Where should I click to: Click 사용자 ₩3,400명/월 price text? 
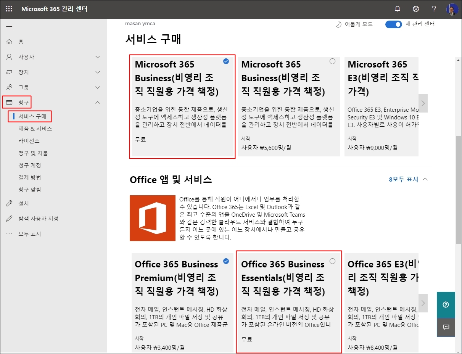pos(160,347)
